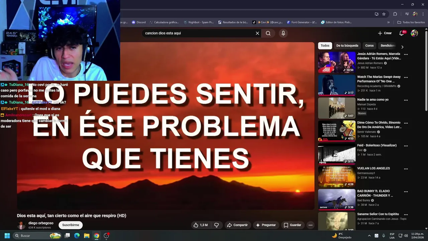Open the OBS icon in the taskbar

tap(106, 236)
